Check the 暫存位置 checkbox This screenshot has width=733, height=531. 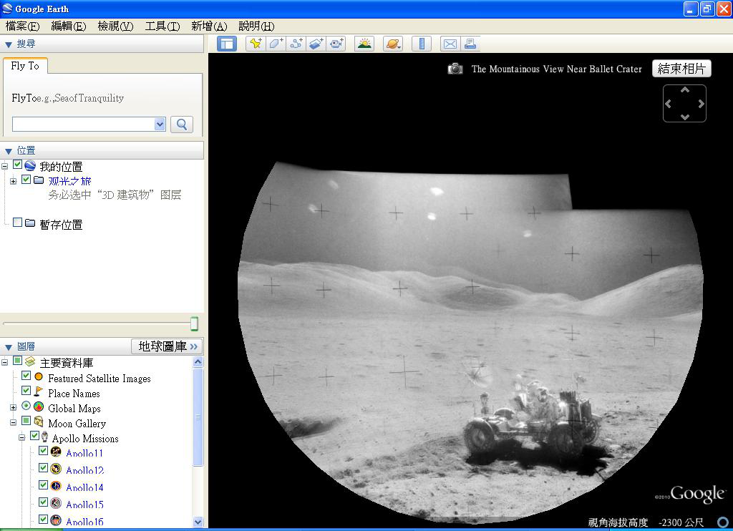point(17,223)
